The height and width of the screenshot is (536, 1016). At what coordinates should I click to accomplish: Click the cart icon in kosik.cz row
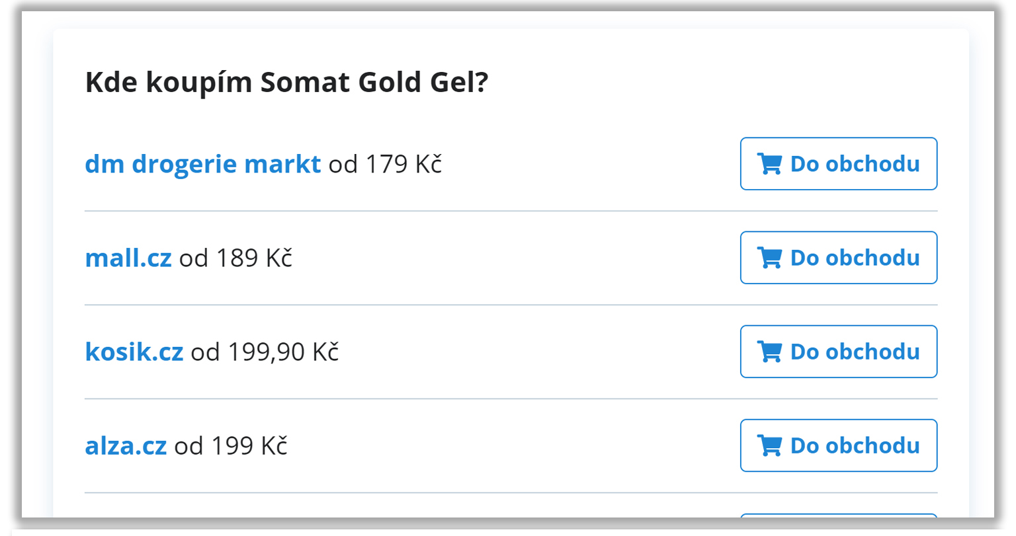pos(769,352)
